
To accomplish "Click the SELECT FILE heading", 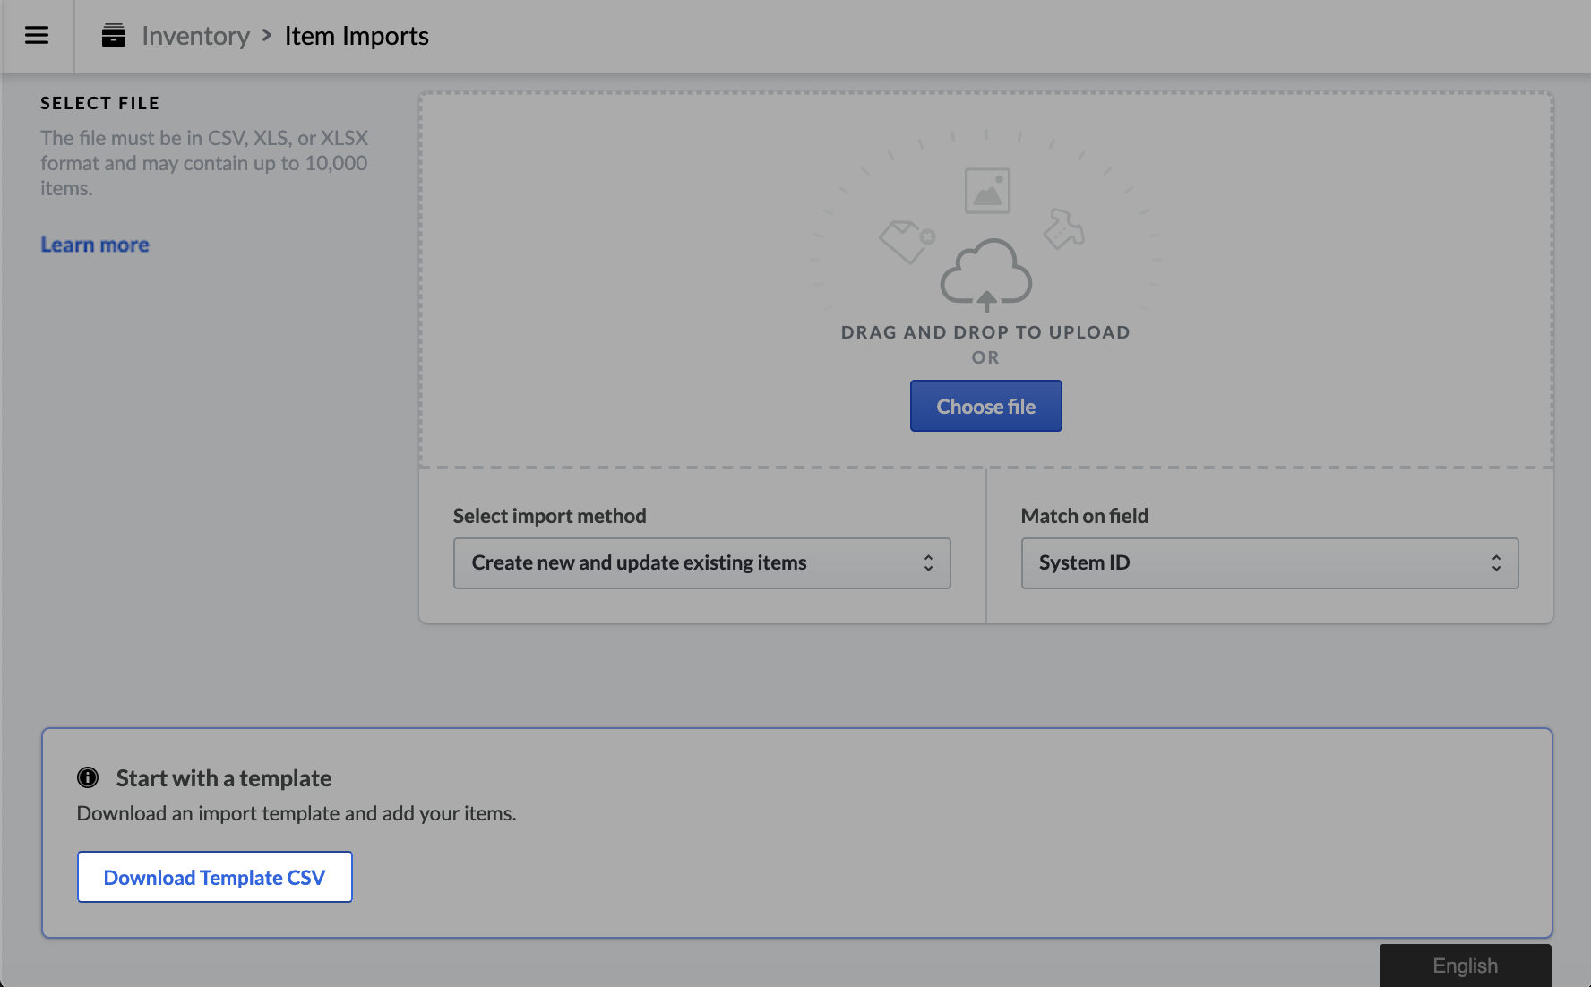I will point(100,103).
